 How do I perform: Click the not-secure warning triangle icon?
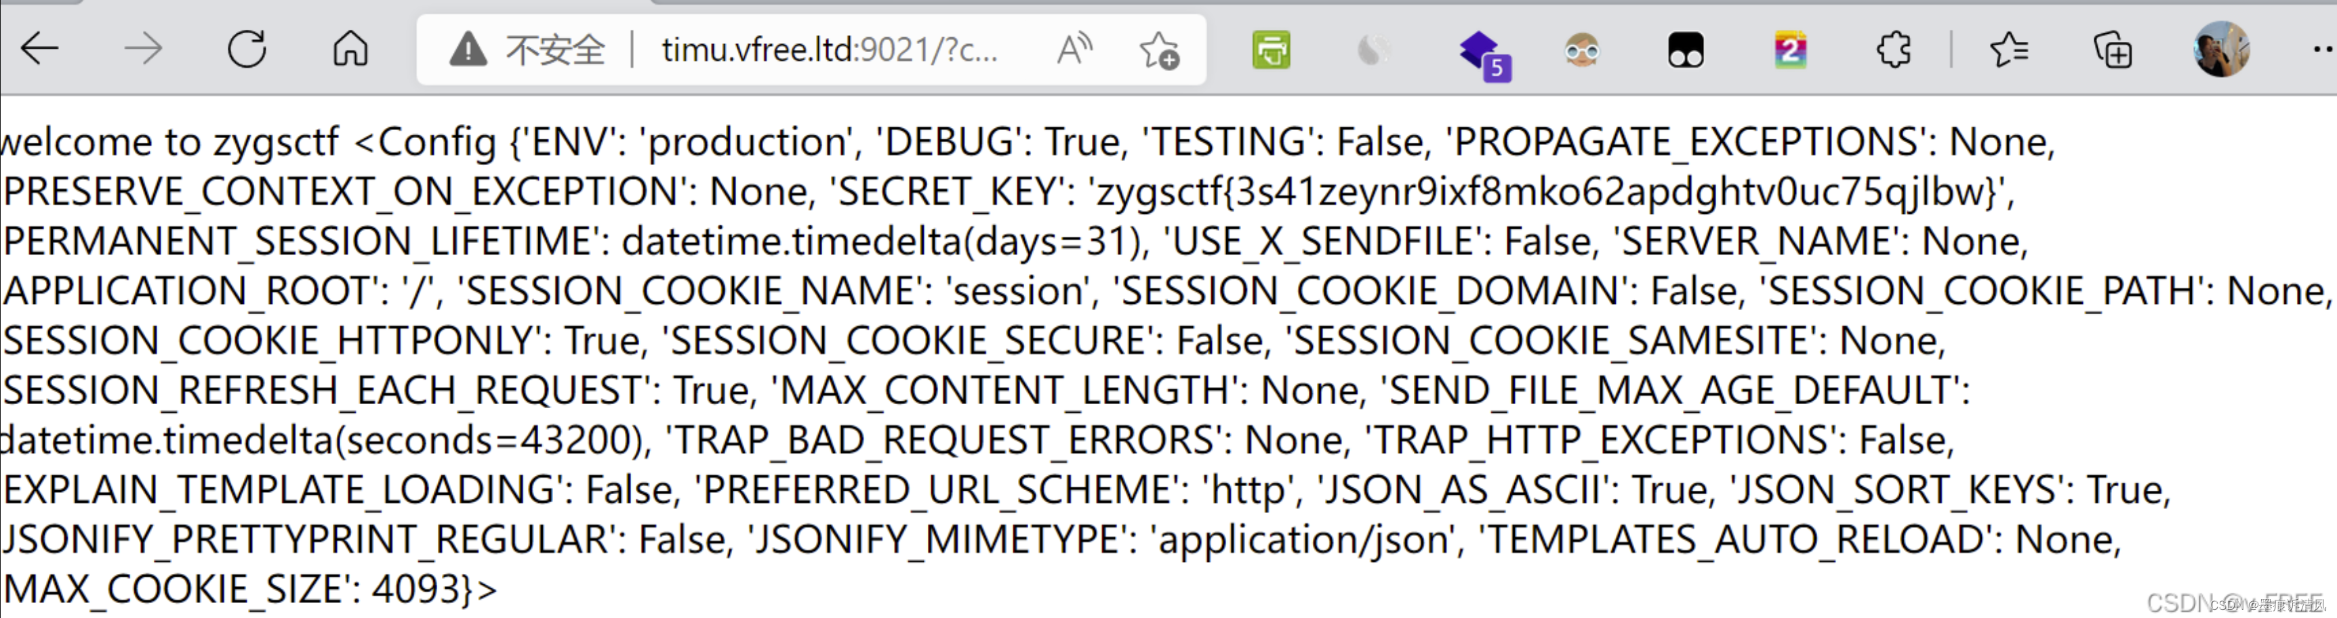(468, 50)
